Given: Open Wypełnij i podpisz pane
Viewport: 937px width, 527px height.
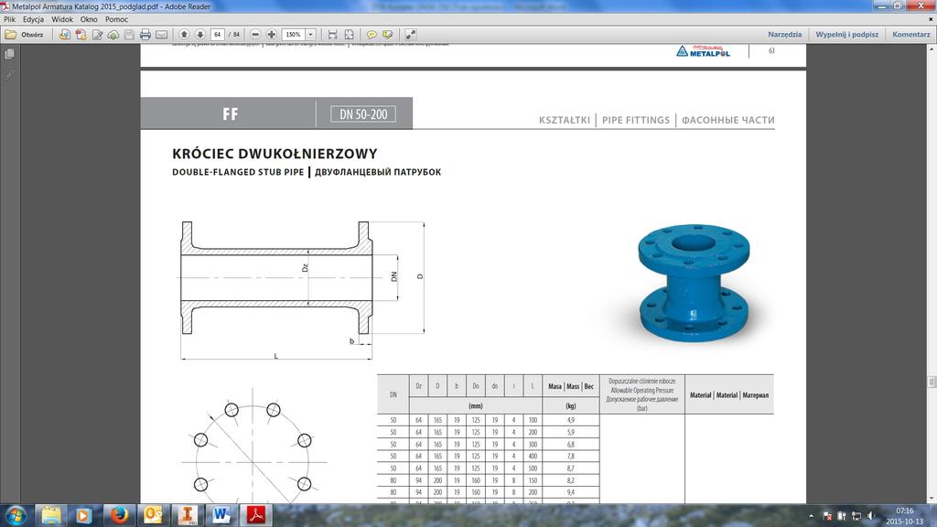Looking at the screenshot, I should click(x=846, y=35).
